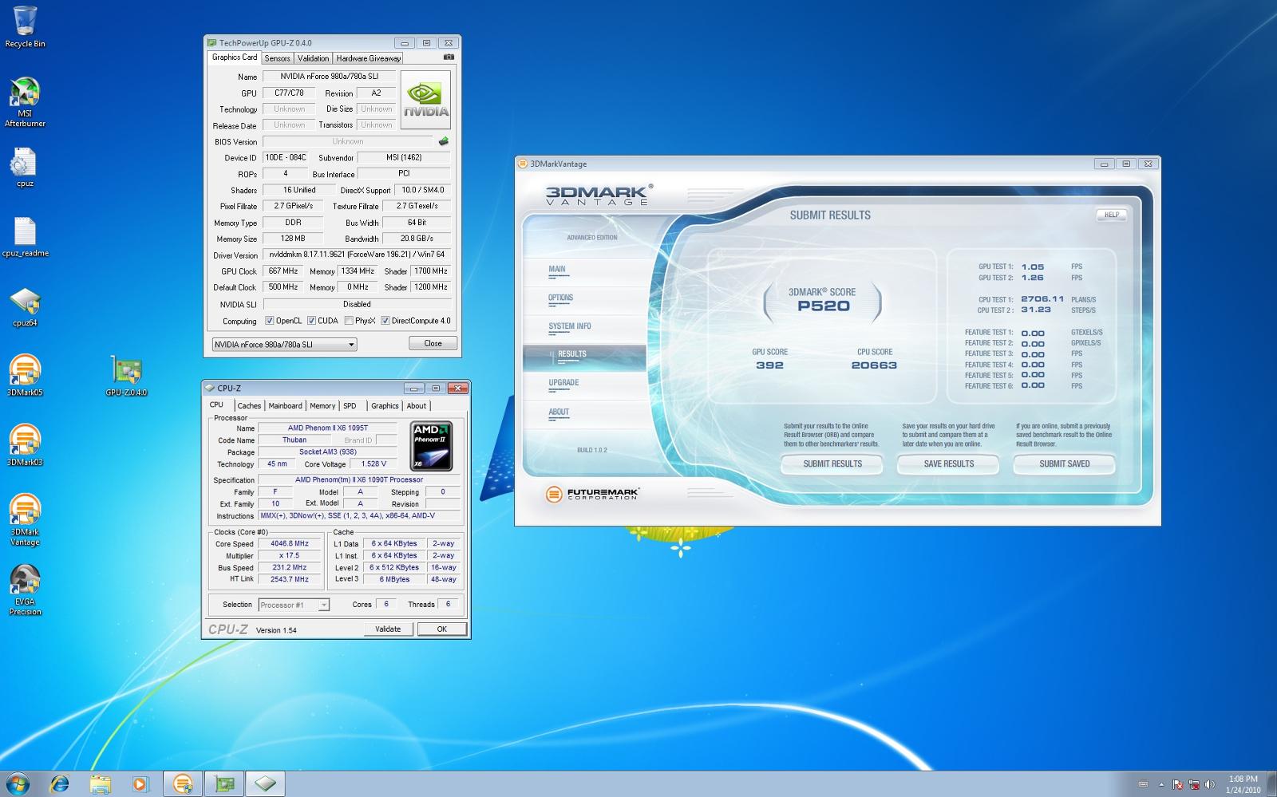Viewport: 1277px width, 797px height.
Task: Open Hardware Giveaway tab in GPU-Z
Action: coord(368,58)
